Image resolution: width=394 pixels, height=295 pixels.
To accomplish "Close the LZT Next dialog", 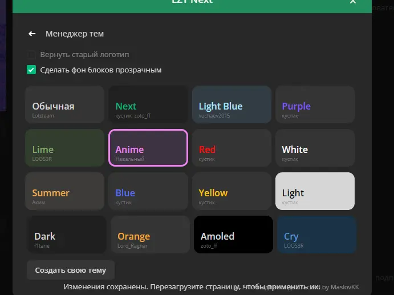I will 353,2.
